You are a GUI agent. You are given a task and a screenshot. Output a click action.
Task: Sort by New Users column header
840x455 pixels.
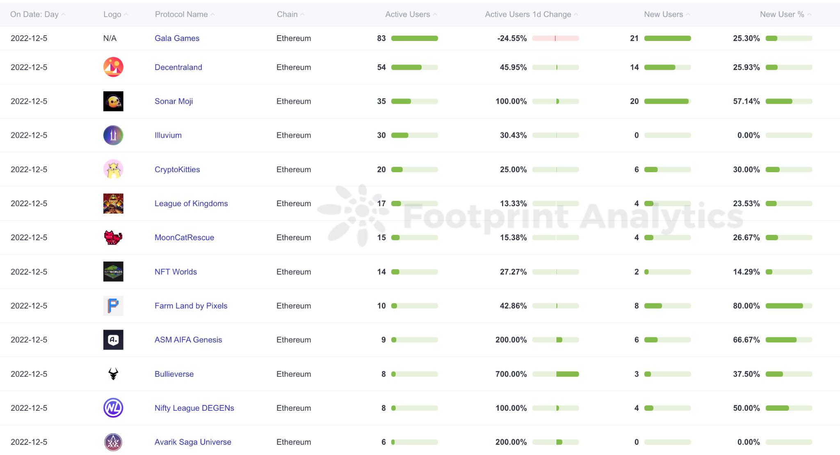click(667, 14)
